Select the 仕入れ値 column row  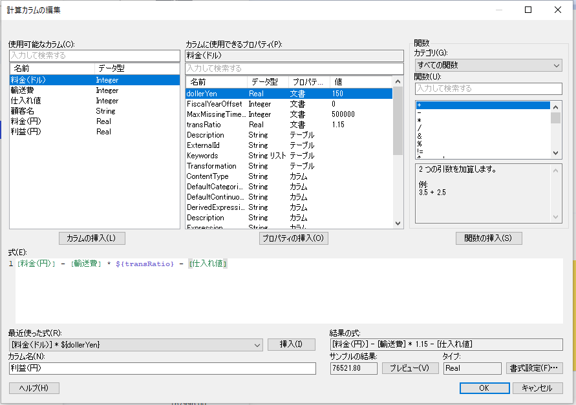[94, 101]
